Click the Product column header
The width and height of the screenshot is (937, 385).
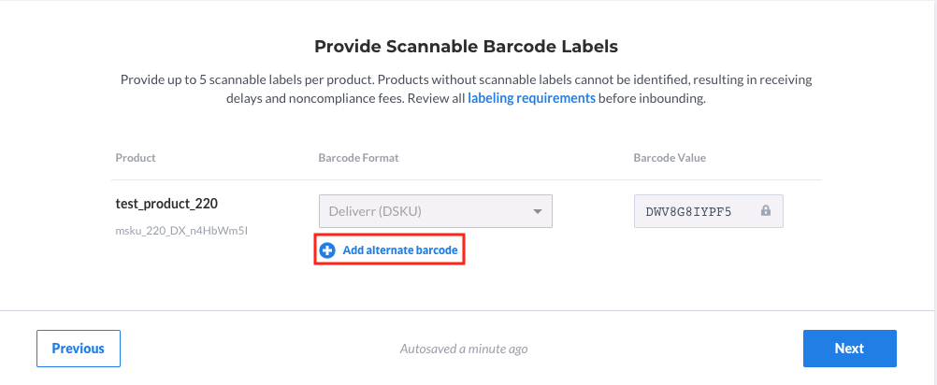136,158
